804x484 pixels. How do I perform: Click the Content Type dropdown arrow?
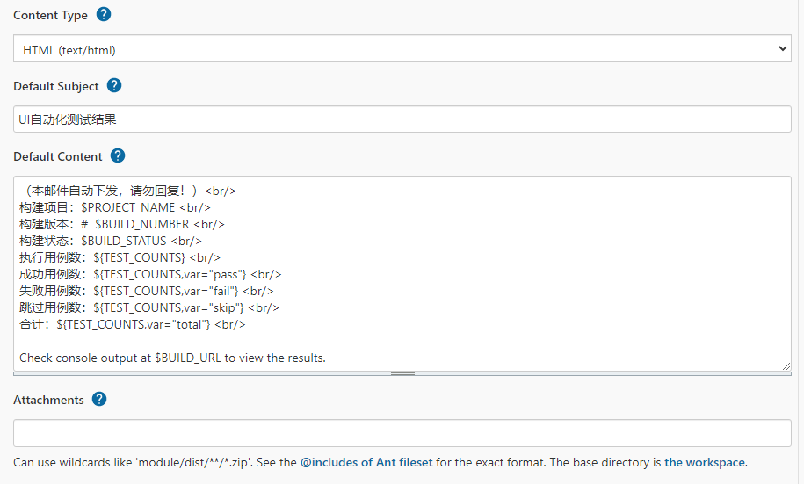point(783,49)
